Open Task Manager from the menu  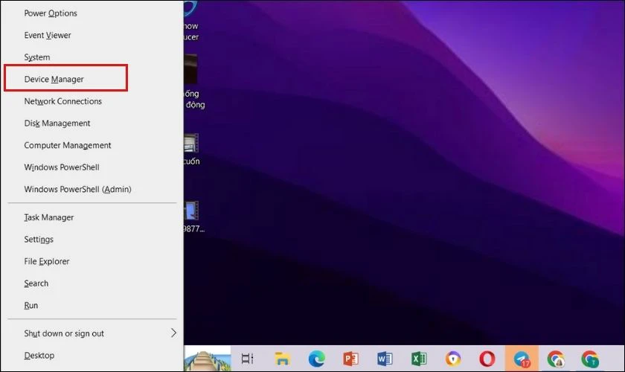tap(49, 217)
